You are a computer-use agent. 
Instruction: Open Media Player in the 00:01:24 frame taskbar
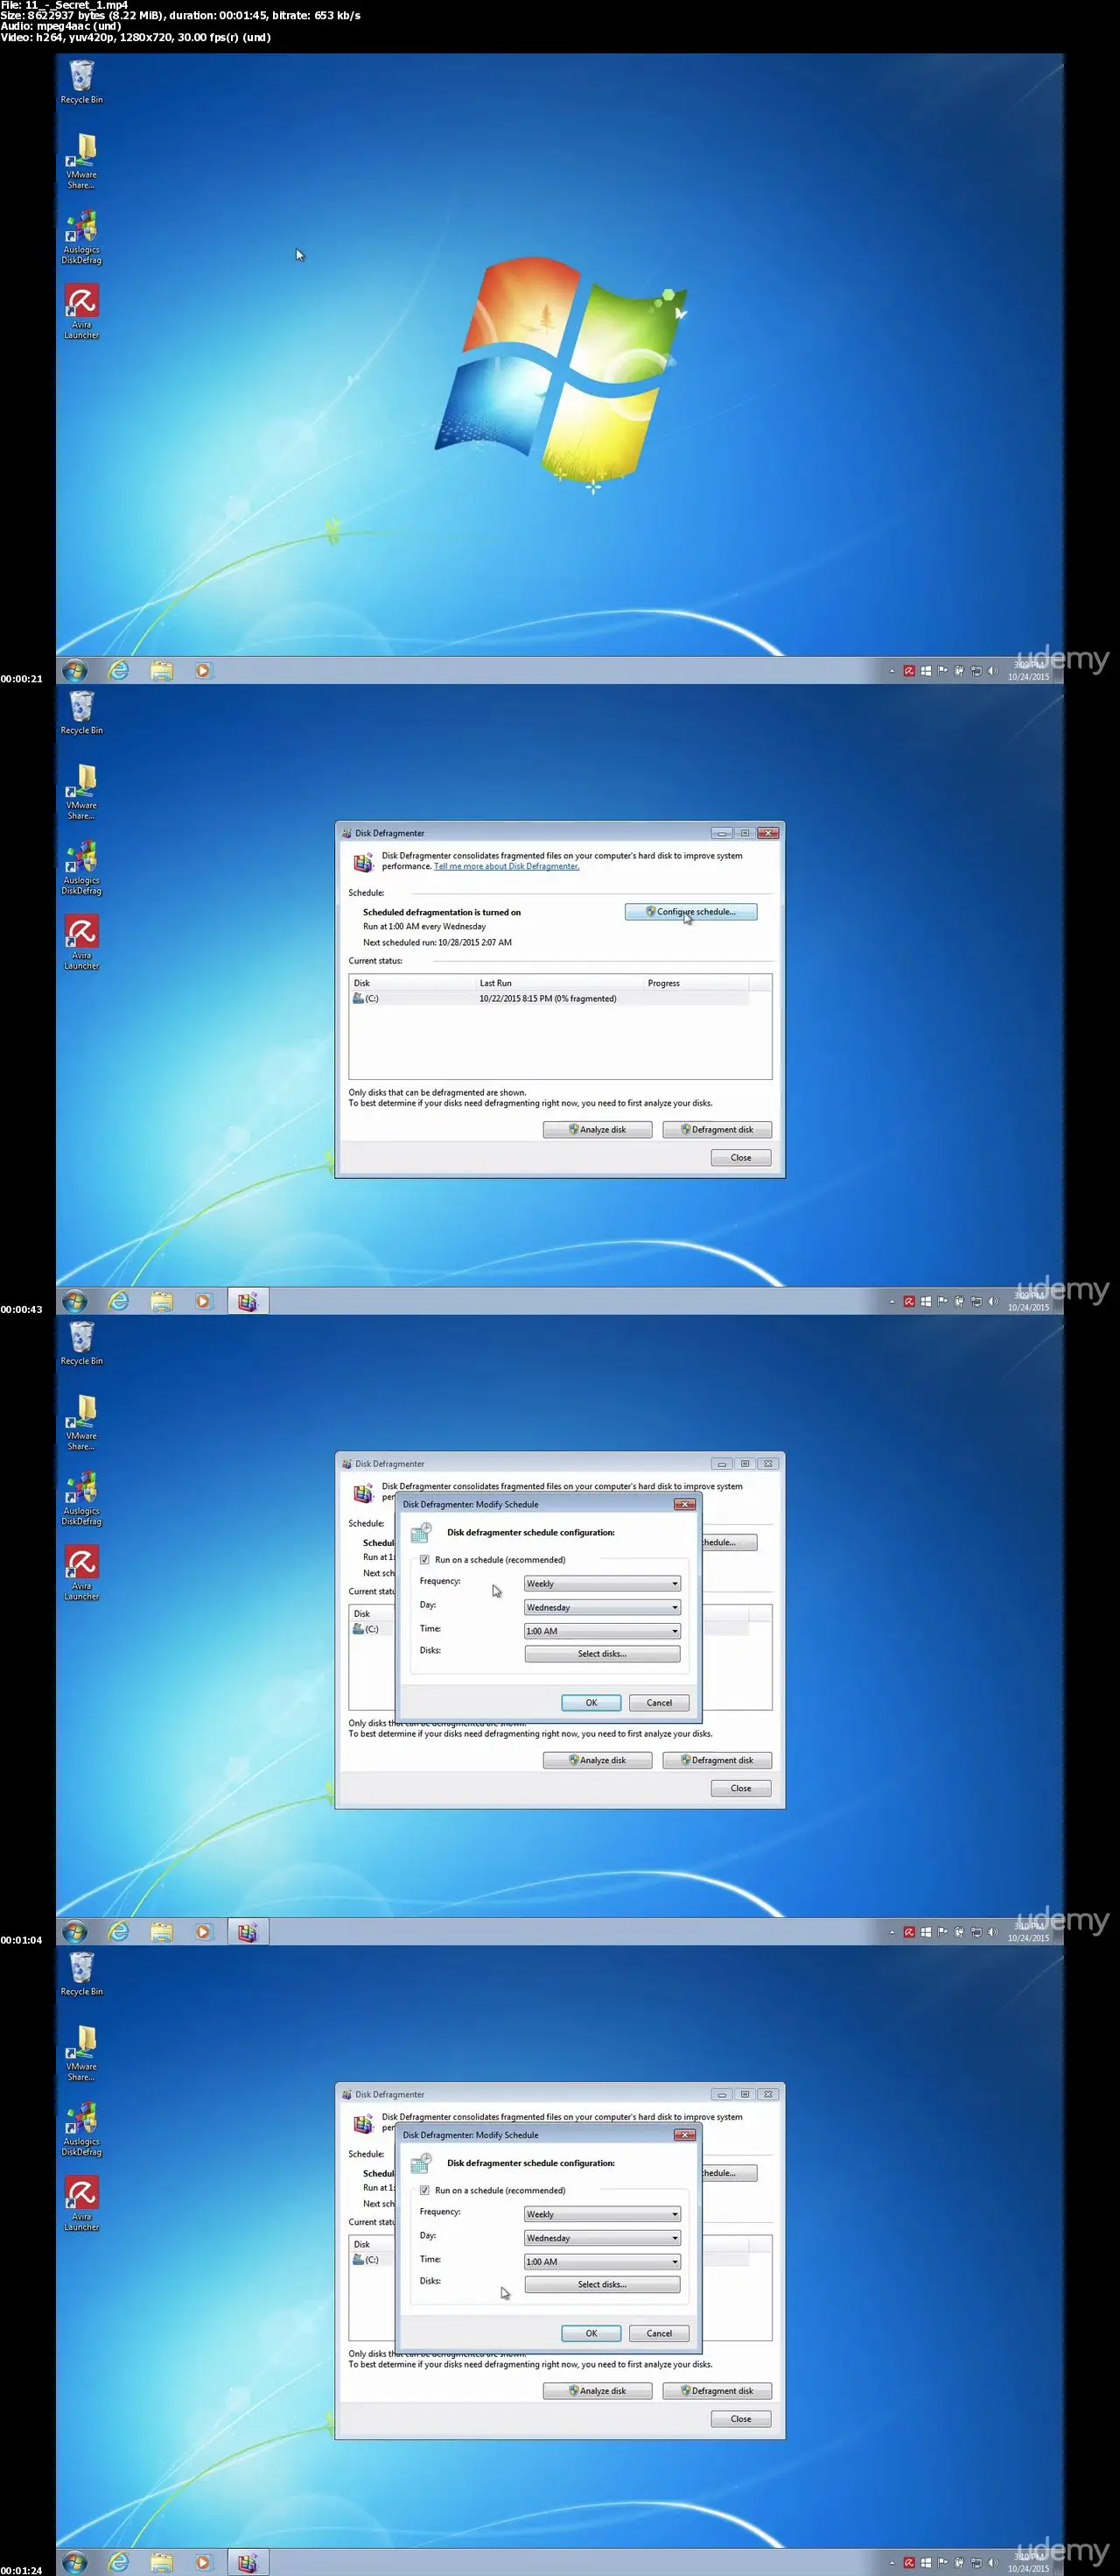point(204,2562)
